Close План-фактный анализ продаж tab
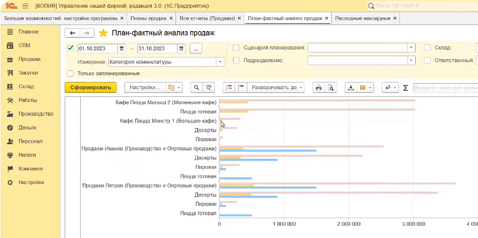Viewport: 478px width, 238px height. 327,19
